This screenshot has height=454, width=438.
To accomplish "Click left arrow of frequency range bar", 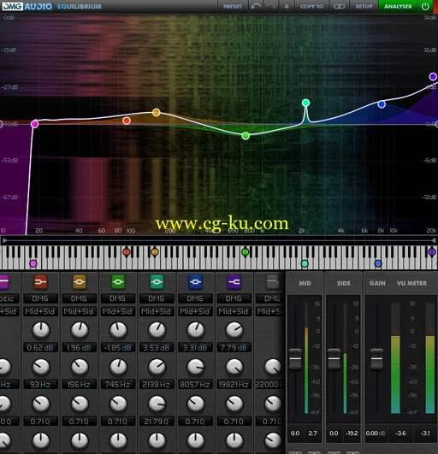I will pos(4,240).
